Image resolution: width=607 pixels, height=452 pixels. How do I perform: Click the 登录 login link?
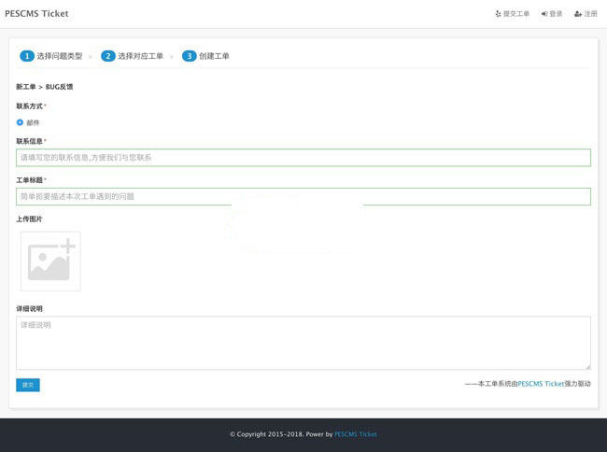[552, 14]
